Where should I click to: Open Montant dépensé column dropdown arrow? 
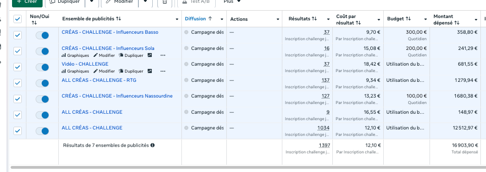(476, 19)
